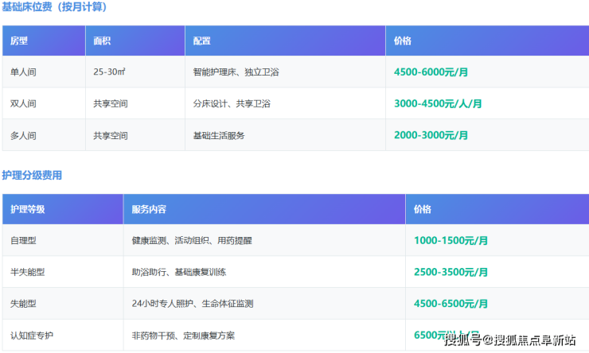Select the 配置 column header
The width and height of the screenshot is (589, 353).
[x=201, y=41]
